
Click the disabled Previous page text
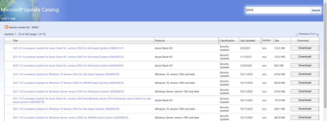tap(303, 34)
